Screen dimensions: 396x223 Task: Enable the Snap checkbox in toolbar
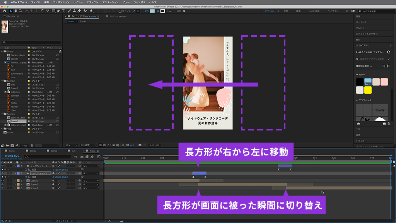(120, 11)
